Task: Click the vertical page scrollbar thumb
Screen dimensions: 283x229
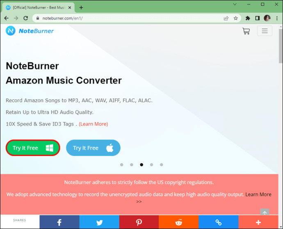Action: (x=281, y=46)
